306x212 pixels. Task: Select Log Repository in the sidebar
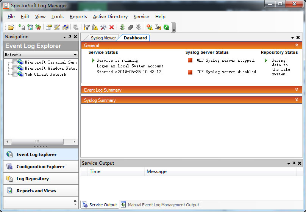[x=32, y=179]
